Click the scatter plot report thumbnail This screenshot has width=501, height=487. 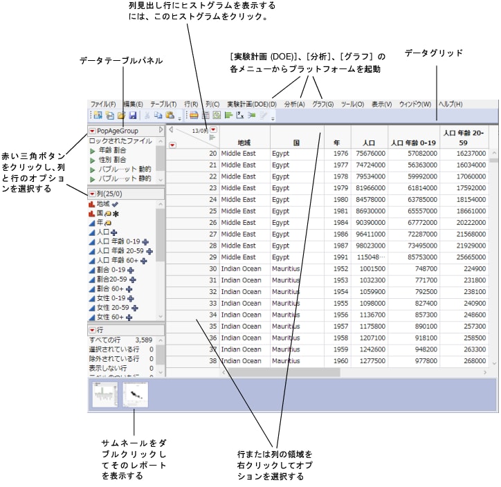pyautogui.click(x=135, y=395)
